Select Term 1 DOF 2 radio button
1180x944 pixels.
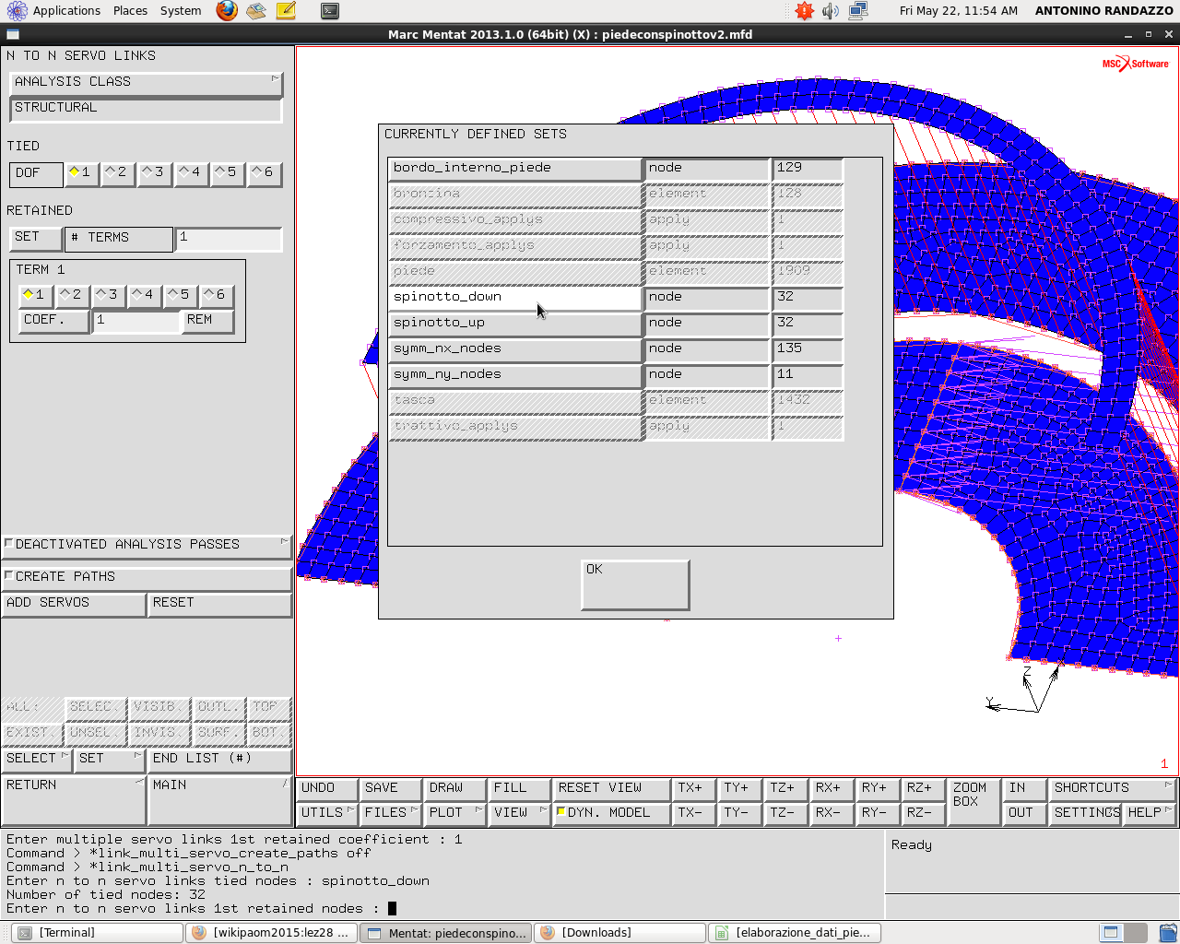(73, 295)
